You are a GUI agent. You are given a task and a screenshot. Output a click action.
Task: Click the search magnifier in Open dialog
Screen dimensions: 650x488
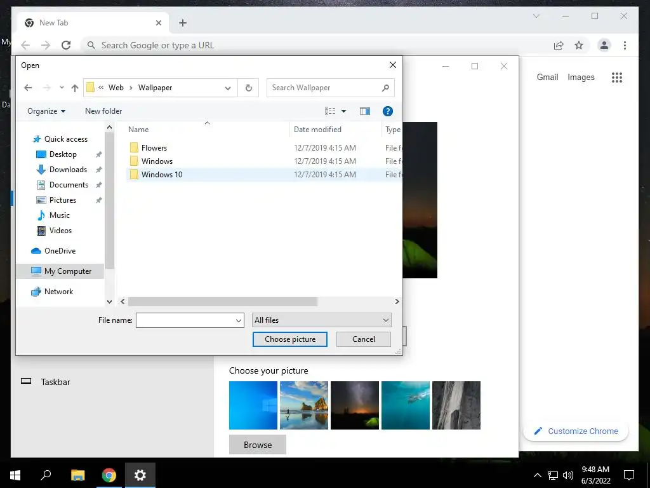click(x=385, y=88)
